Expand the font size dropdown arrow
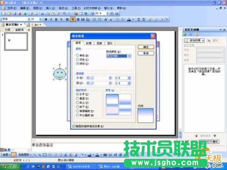Viewport: 227px width, 170px height. point(40,19)
